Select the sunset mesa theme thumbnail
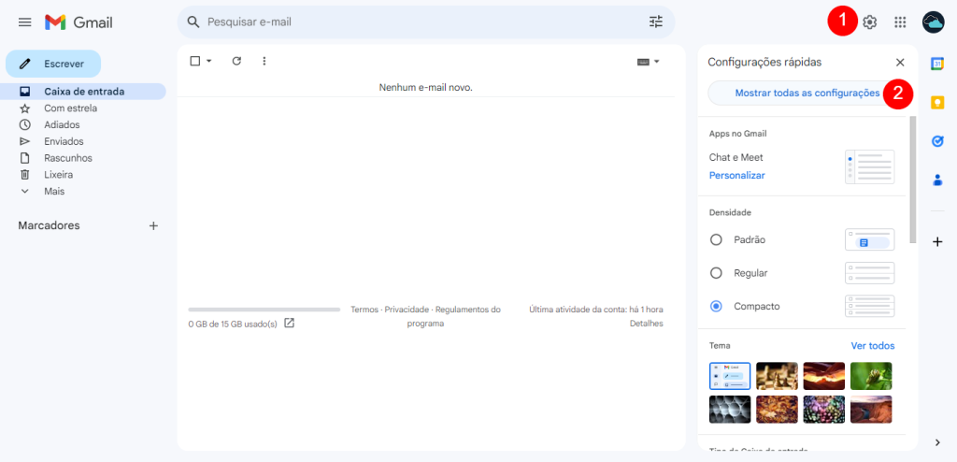The width and height of the screenshot is (957, 462). tap(871, 409)
